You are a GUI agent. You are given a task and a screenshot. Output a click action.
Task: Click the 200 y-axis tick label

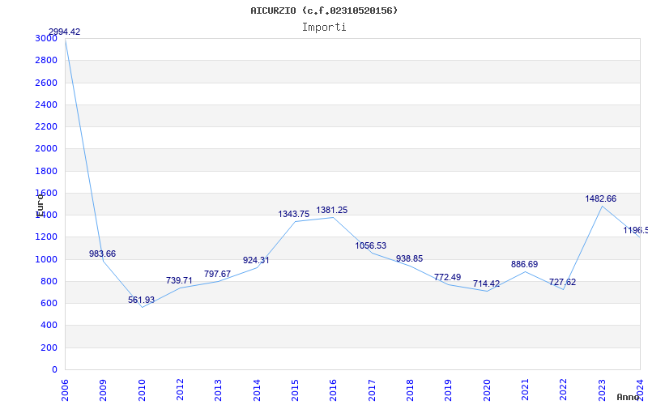click(49, 348)
